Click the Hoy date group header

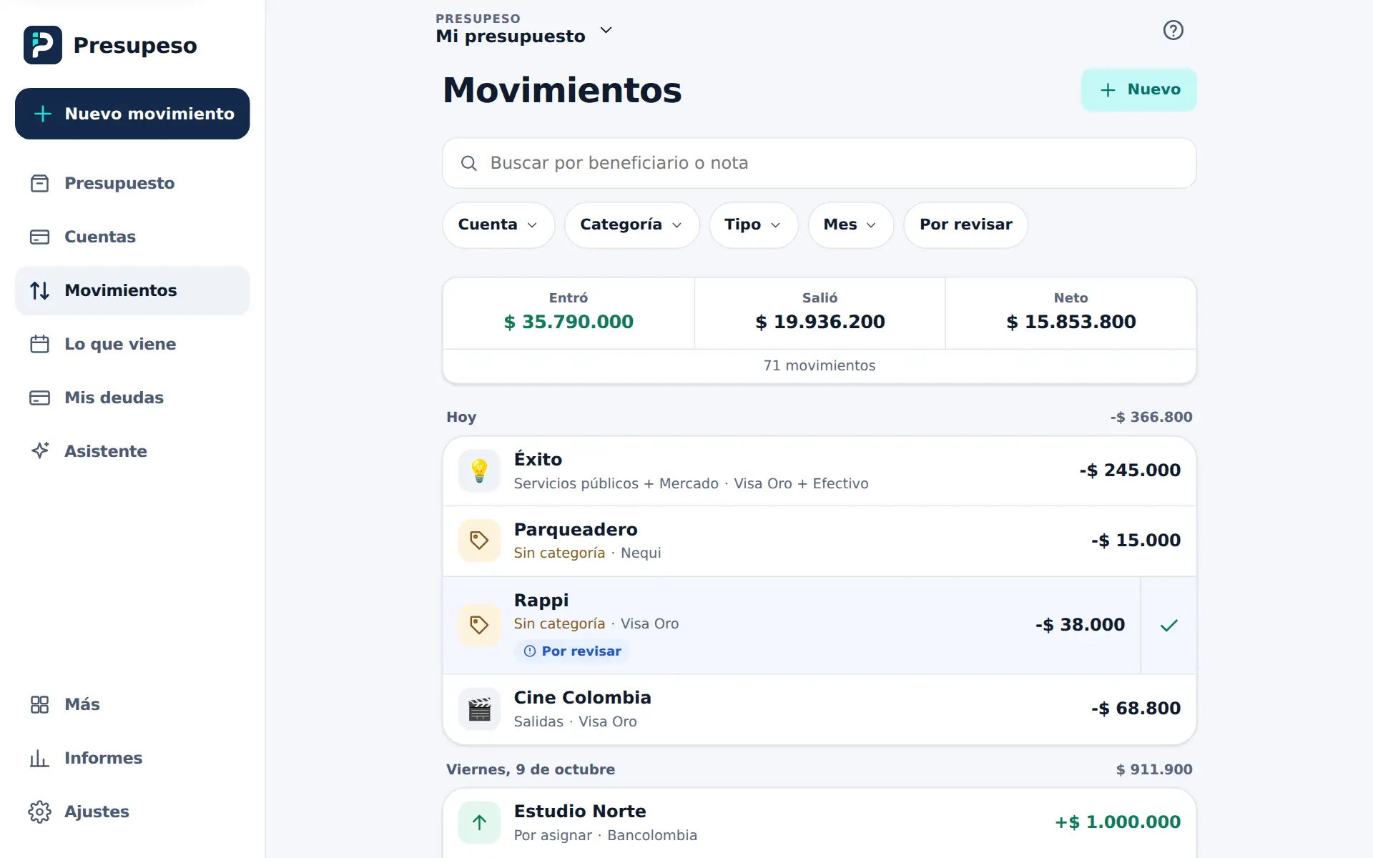[x=461, y=417]
